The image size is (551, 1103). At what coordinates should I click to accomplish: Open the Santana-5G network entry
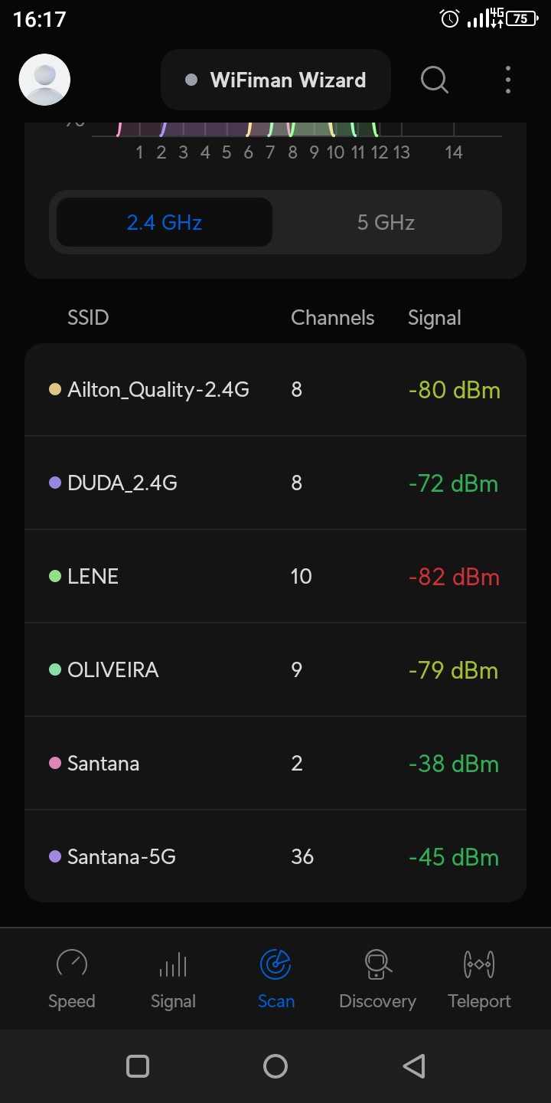pos(275,856)
